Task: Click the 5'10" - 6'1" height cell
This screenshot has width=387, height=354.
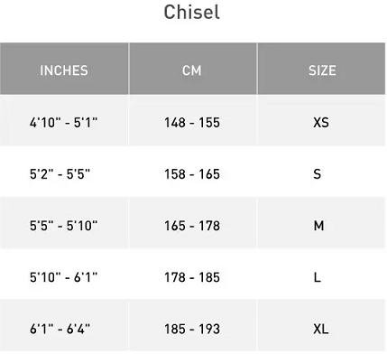Action: click(x=64, y=275)
